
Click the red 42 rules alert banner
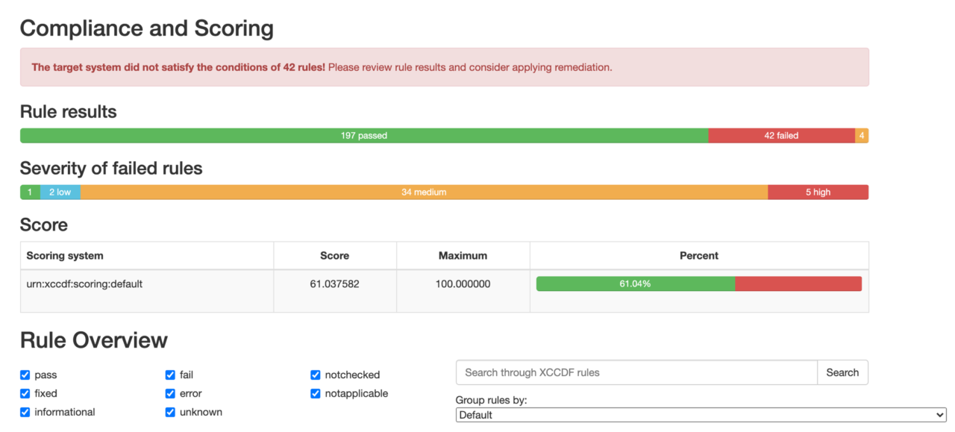(x=444, y=67)
